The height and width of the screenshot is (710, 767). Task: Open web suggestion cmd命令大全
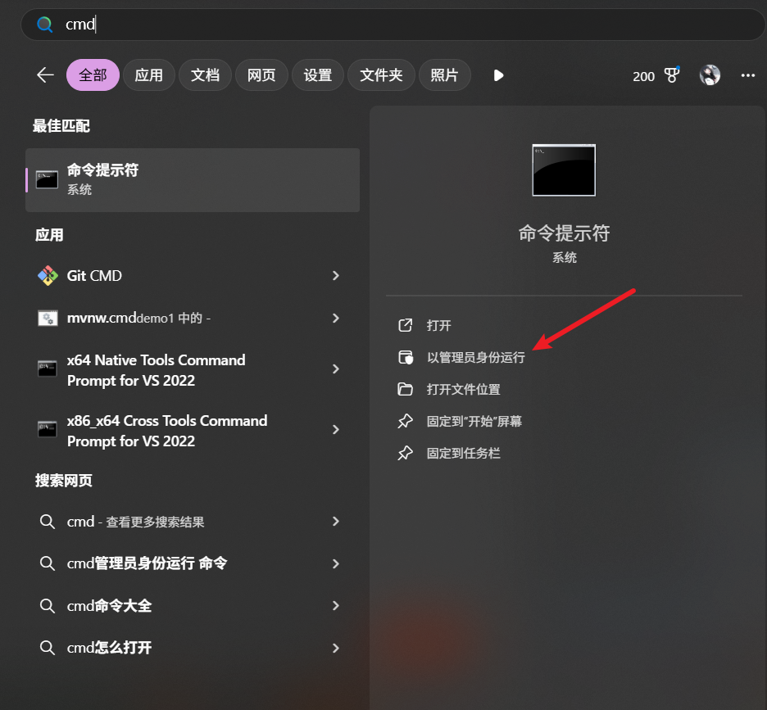(193, 606)
